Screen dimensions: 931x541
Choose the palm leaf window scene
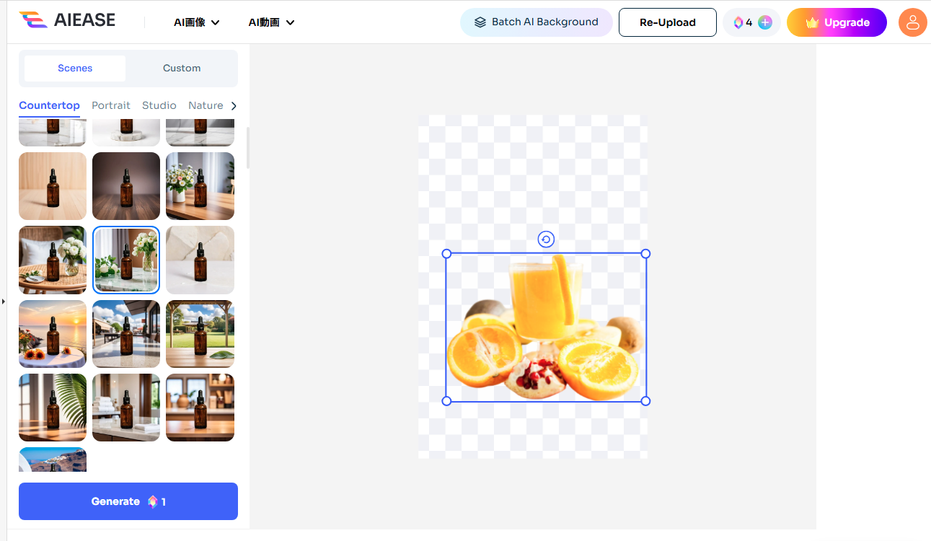point(53,408)
